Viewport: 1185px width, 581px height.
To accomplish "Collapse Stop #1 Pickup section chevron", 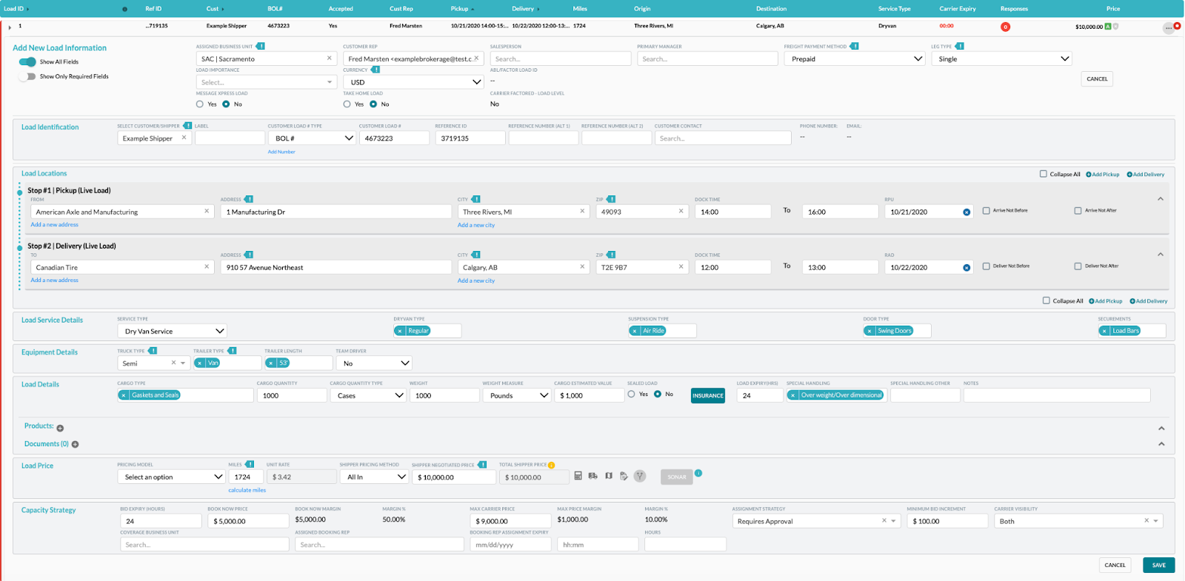I will (x=1161, y=199).
